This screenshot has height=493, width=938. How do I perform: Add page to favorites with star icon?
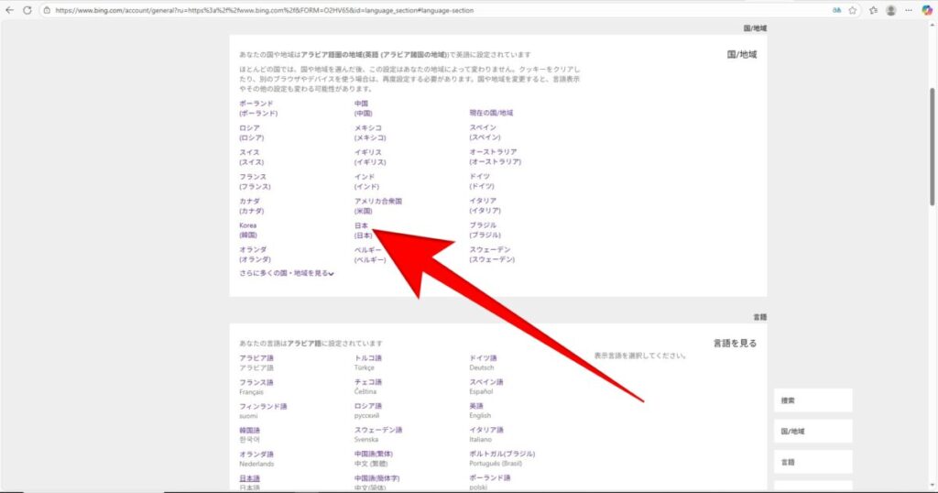853,10
